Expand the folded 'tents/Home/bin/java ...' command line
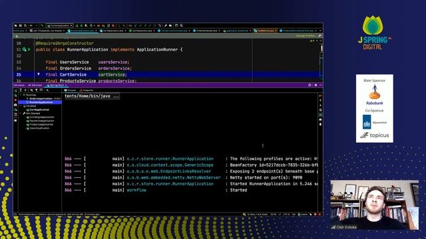The image size is (426, 239). [x=92, y=96]
